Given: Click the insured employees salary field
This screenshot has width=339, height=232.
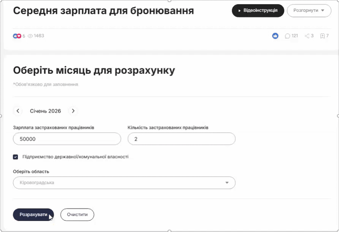Looking at the screenshot, I should click(x=67, y=139).
